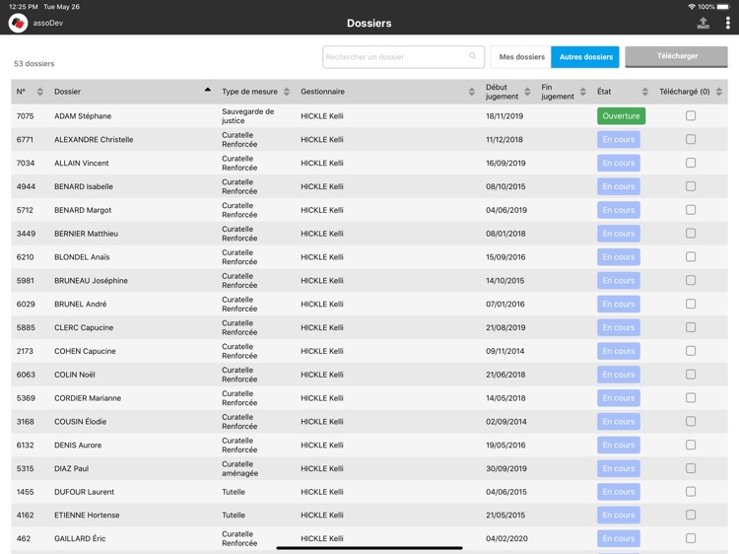739x554 pixels.
Task: Click HICKLE Kelli on ETIENNE Hortense row
Action: 322,516
